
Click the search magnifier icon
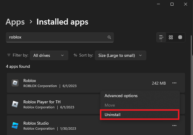pos(109,37)
